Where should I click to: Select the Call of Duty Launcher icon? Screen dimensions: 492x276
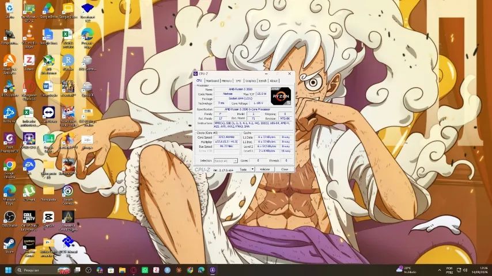tap(29, 221)
